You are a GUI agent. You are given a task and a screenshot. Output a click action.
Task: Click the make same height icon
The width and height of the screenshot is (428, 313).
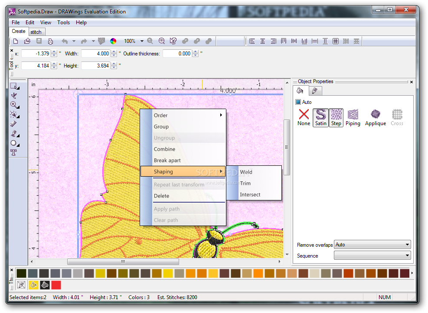click(x=325, y=41)
